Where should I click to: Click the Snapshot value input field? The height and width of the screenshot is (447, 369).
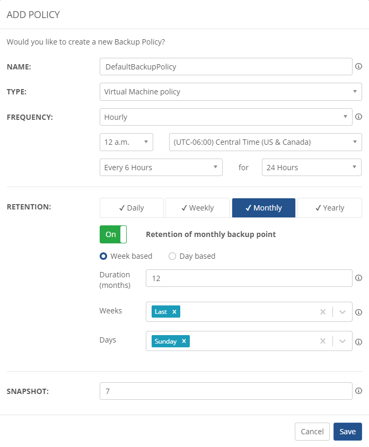tap(226, 391)
